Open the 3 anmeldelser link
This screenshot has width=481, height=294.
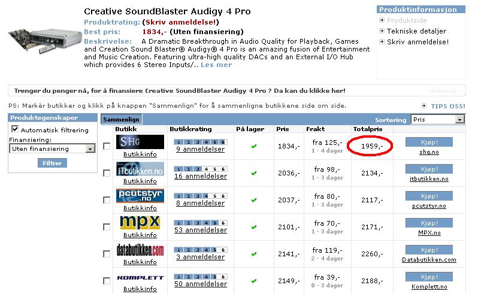[x=200, y=257]
